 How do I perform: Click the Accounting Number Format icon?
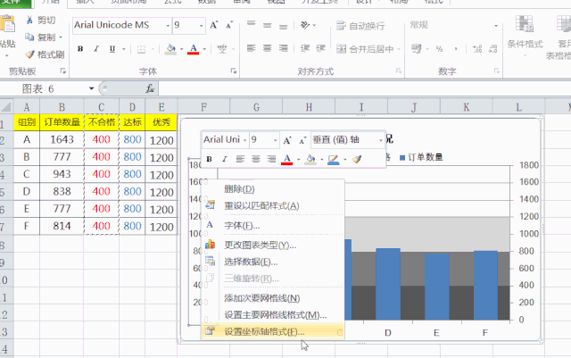click(x=417, y=48)
